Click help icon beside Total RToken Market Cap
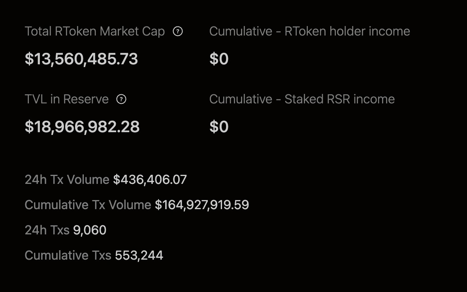 [x=178, y=31]
